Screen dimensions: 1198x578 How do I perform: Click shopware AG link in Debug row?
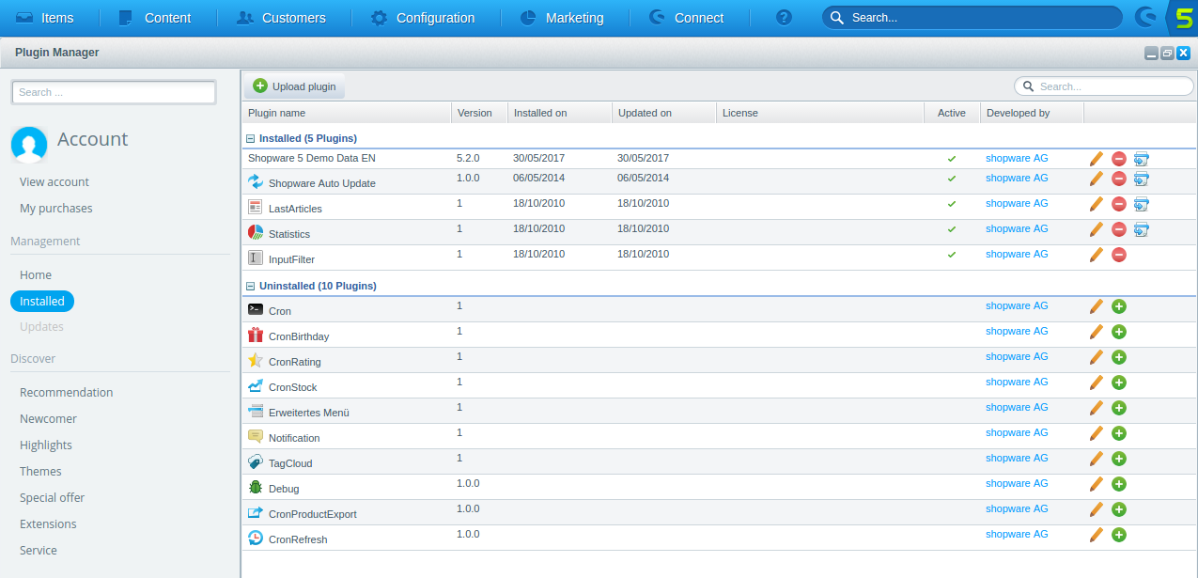1017,483
